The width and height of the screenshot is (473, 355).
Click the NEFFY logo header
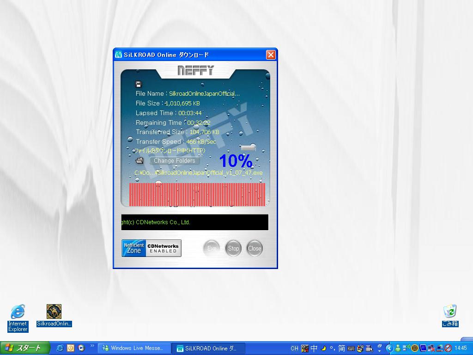tap(195, 70)
